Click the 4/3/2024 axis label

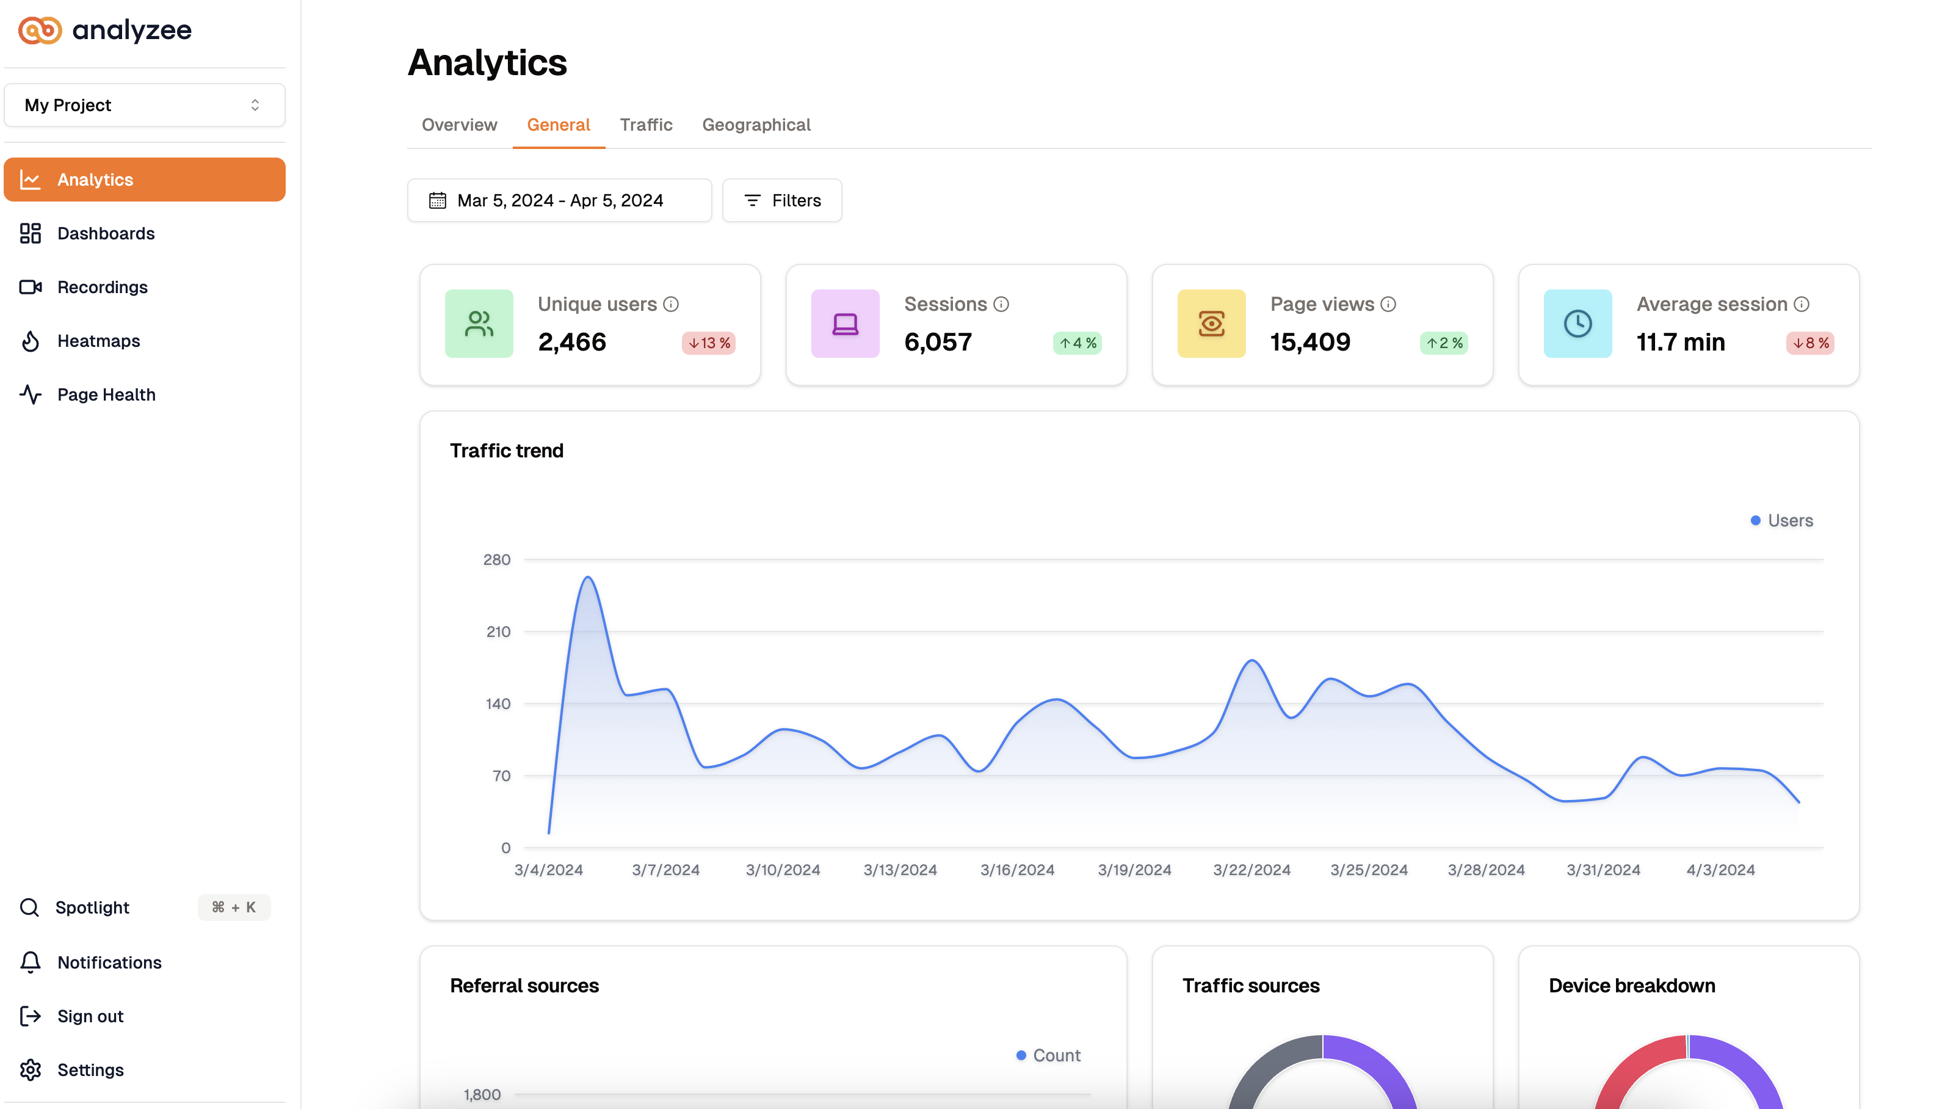tap(1721, 870)
